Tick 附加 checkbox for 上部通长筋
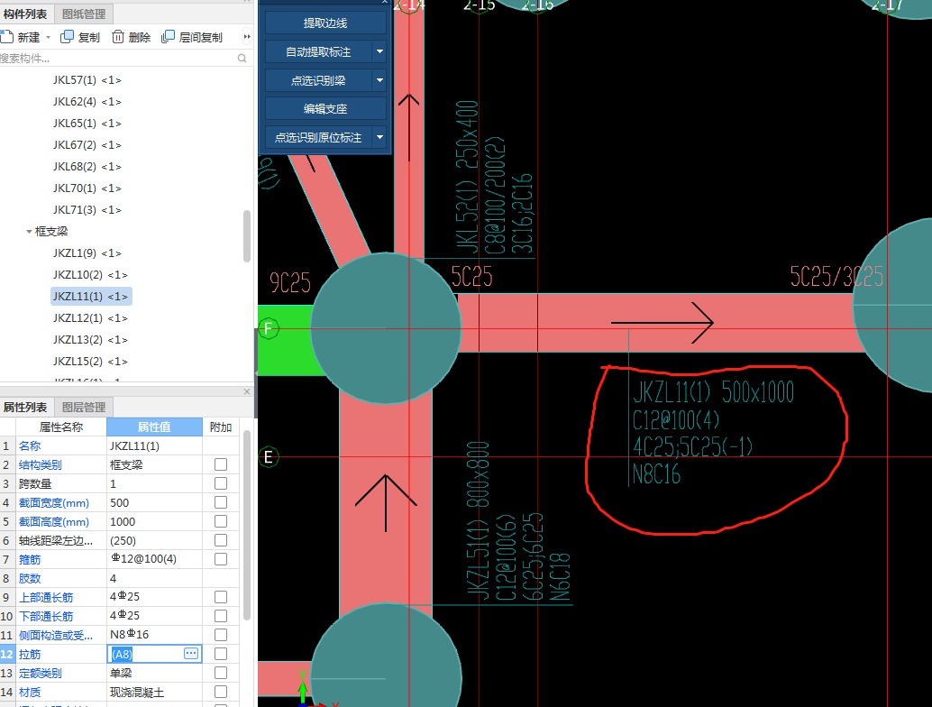The image size is (932, 707). click(221, 597)
